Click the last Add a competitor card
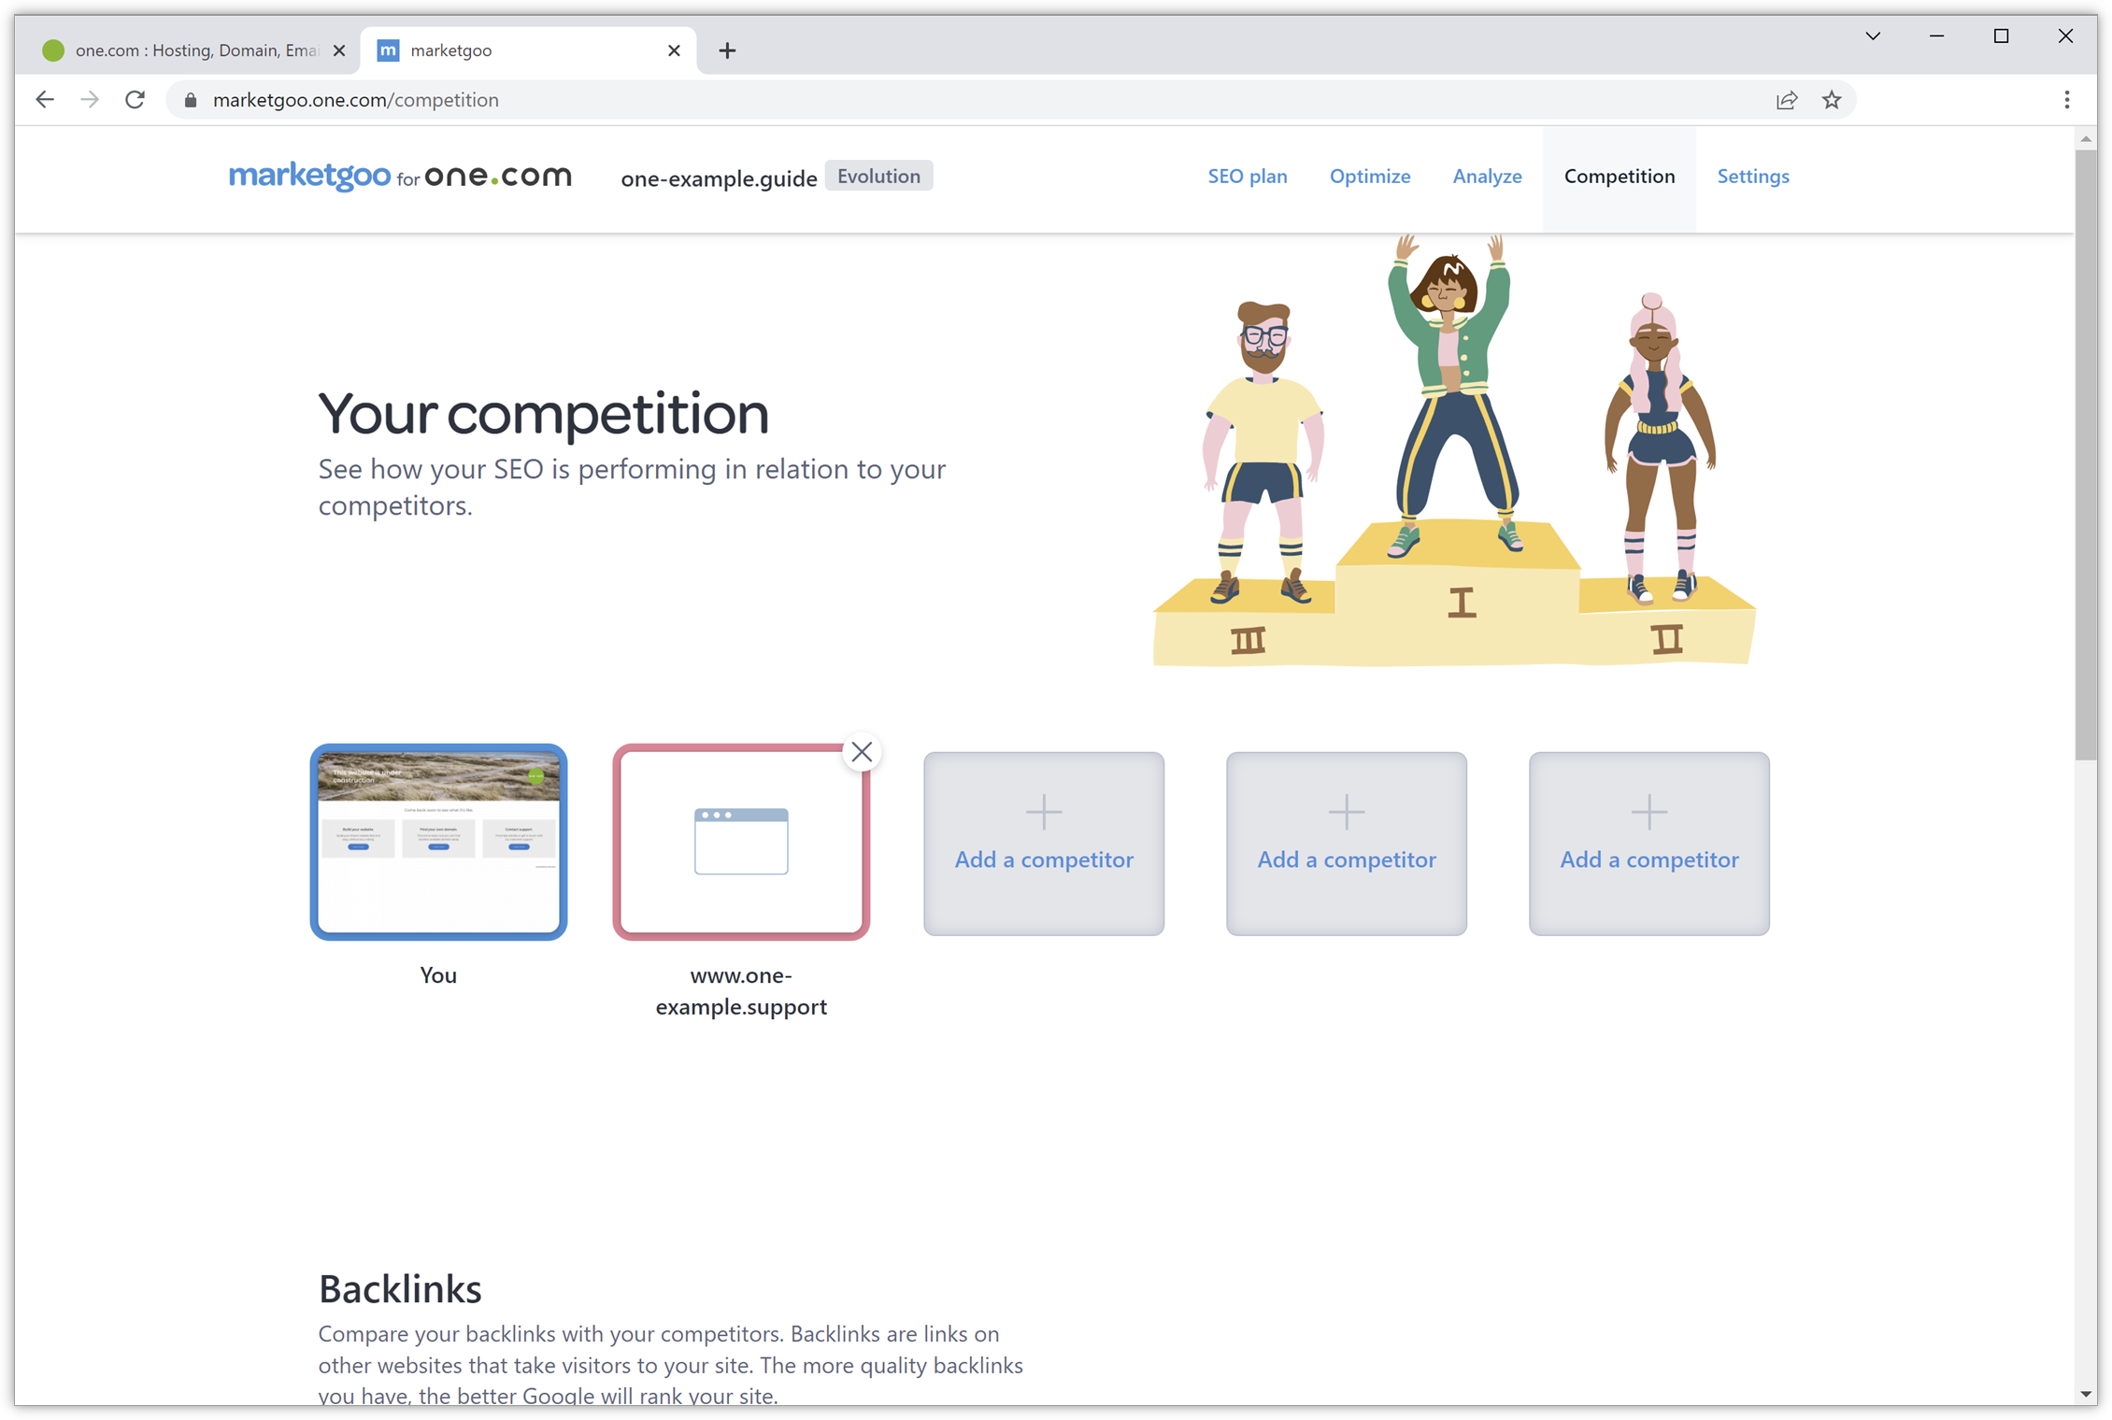This screenshot has height=1420, width=2112. 1648,843
